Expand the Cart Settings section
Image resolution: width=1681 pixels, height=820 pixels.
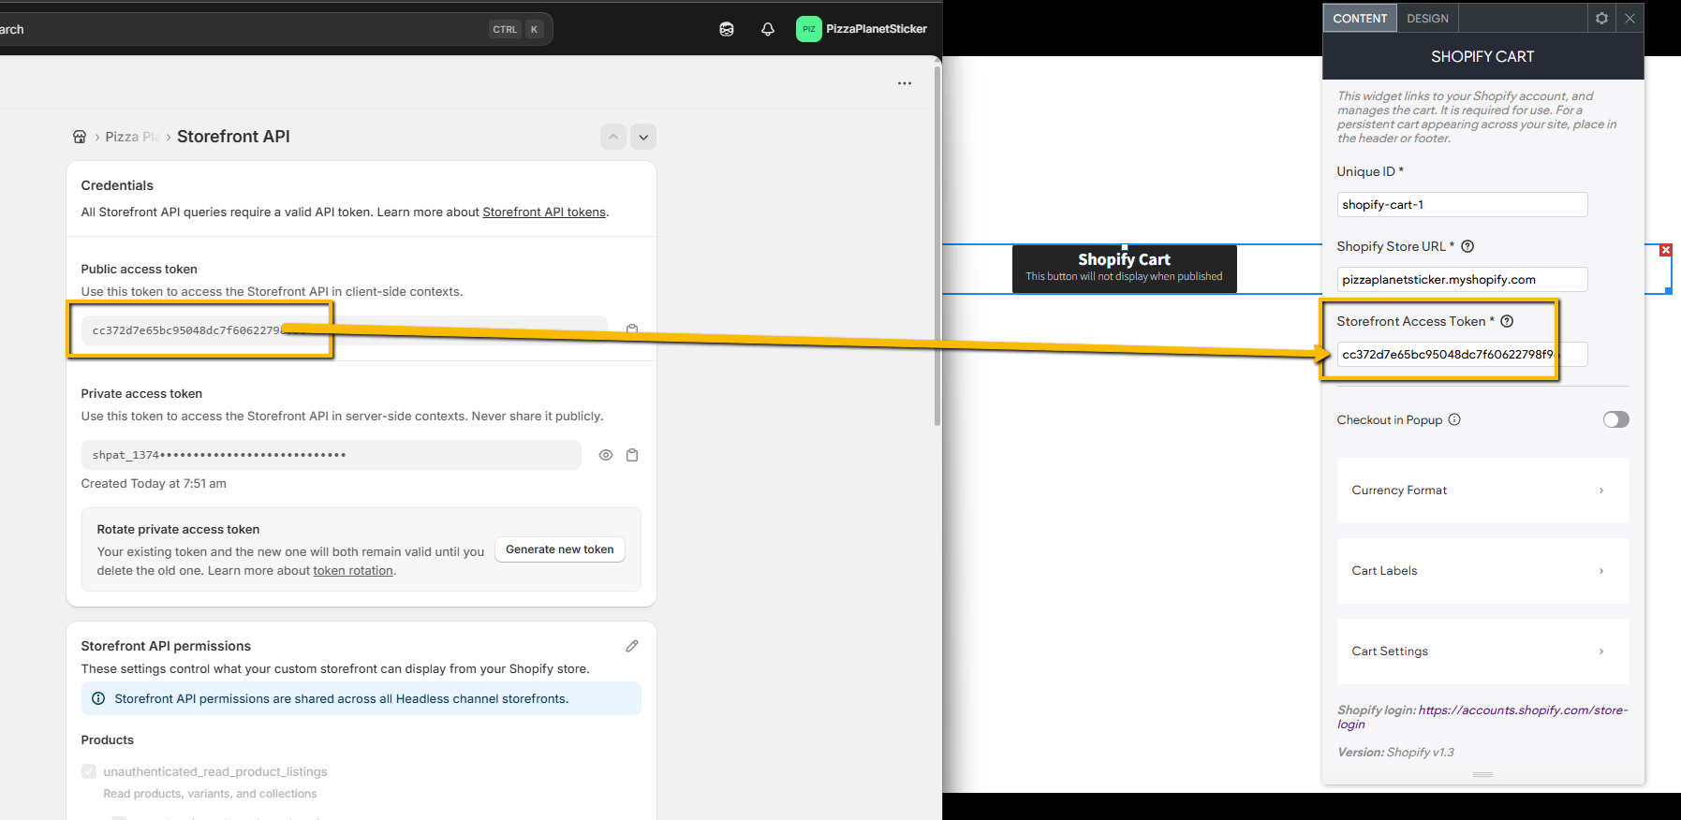(1482, 652)
